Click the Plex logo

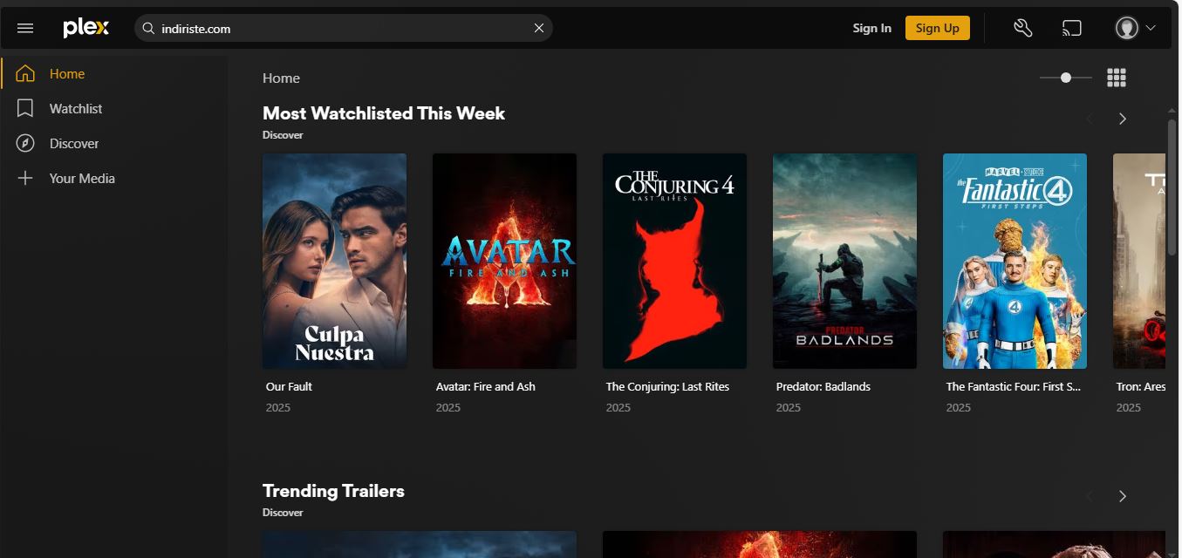click(85, 28)
